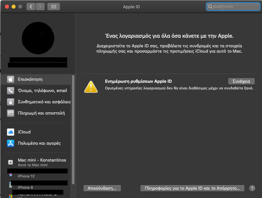Viewport: 262px width, 198px height.
Task: Click the red close window button
Action: click(x=7, y=7)
